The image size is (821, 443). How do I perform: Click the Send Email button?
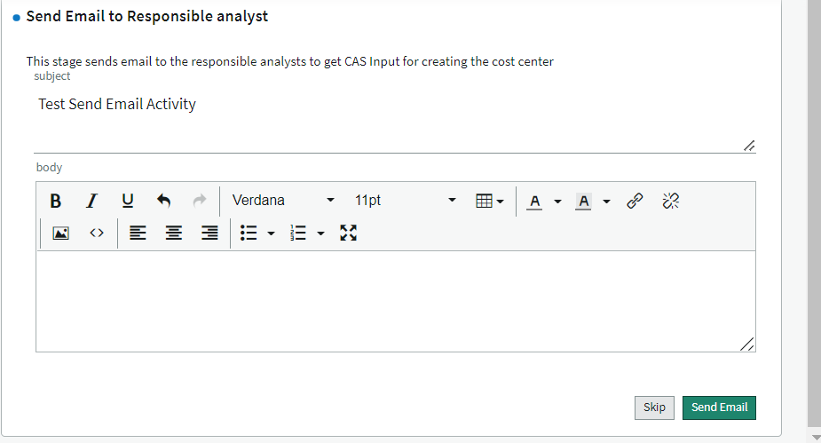pyautogui.click(x=719, y=407)
